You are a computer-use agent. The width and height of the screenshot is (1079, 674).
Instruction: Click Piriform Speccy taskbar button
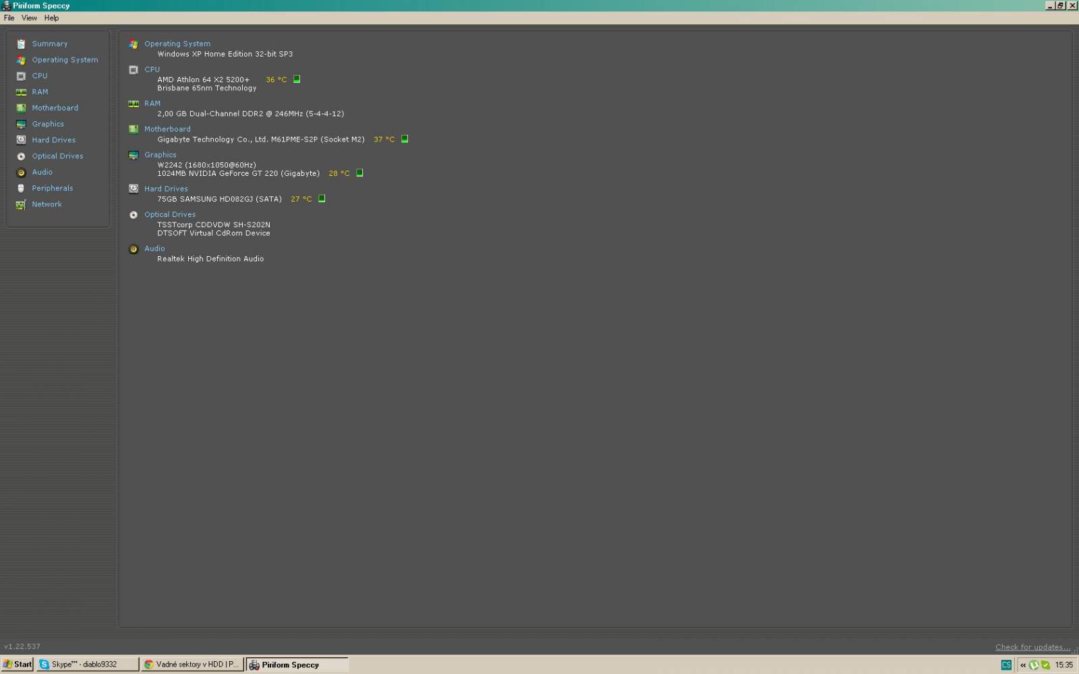297,665
